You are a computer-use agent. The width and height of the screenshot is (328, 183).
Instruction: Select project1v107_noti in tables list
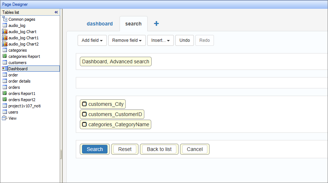pyautogui.click(x=24, y=106)
